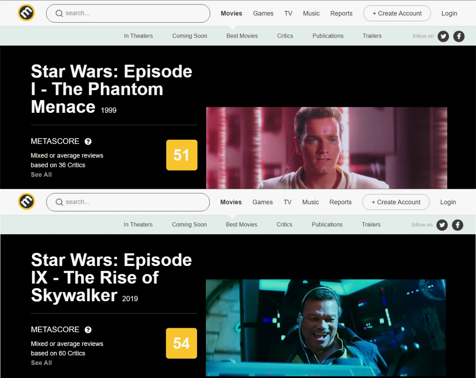
Task: Open See All under 60 Critics
Action: click(41, 363)
